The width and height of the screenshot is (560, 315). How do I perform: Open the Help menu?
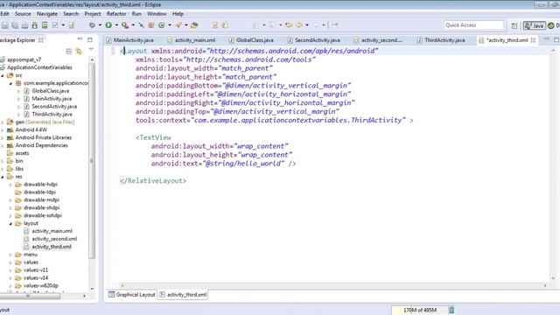[178, 14]
